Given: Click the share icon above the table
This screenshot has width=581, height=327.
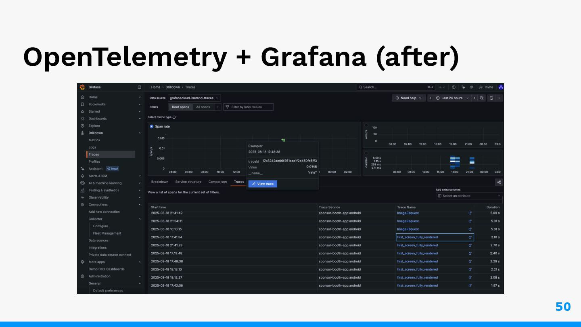Looking at the screenshot, I should 499,182.
